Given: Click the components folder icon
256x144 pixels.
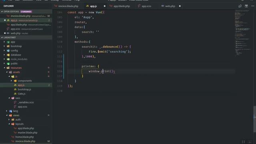Looking at the screenshot, I should click(x=15, y=81).
